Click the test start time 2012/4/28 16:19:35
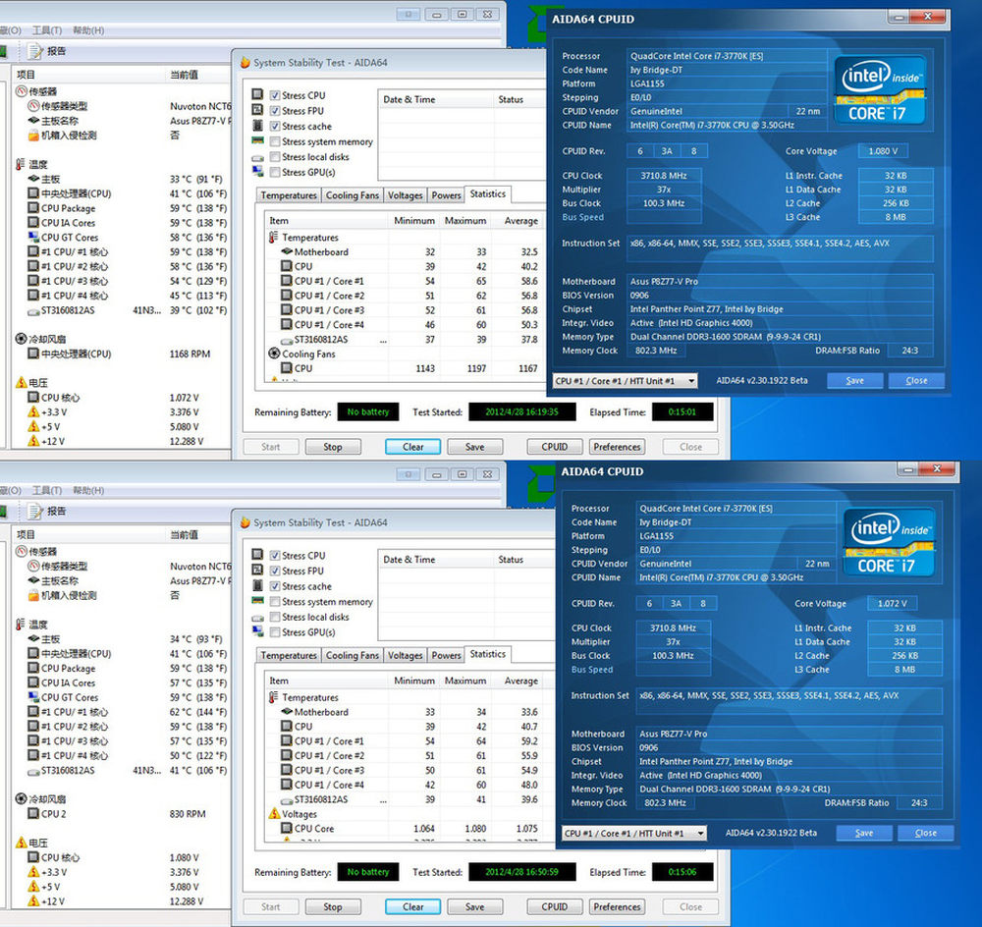Image resolution: width=982 pixels, height=927 pixels. [x=521, y=411]
